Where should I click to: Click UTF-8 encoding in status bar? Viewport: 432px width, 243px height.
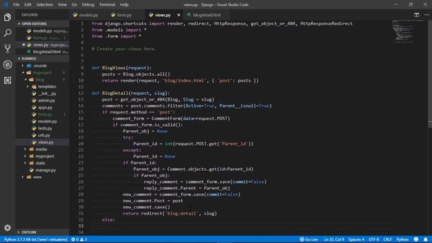click(x=373, y=240)
